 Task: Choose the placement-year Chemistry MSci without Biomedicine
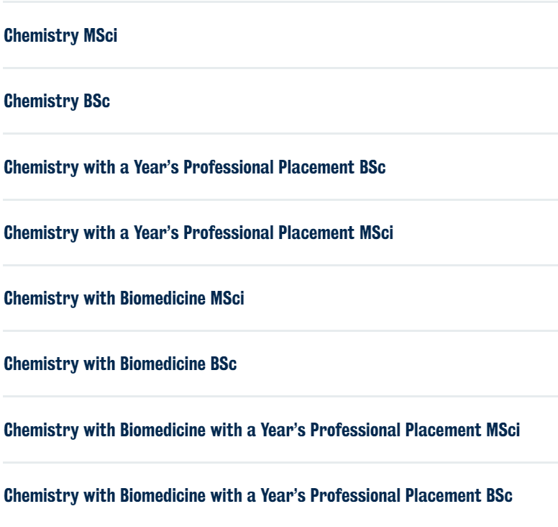point(198,233)
